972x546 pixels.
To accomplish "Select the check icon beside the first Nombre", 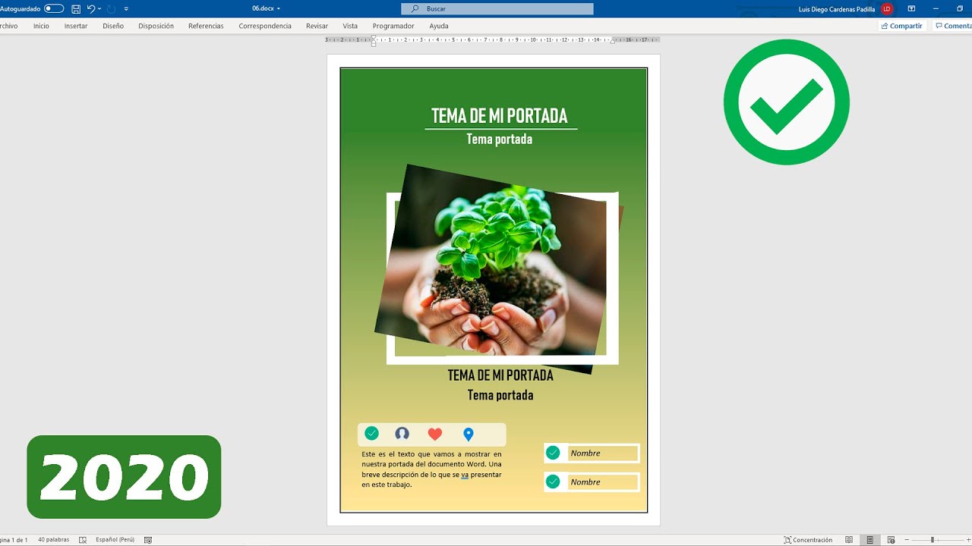I will point(553,453).
